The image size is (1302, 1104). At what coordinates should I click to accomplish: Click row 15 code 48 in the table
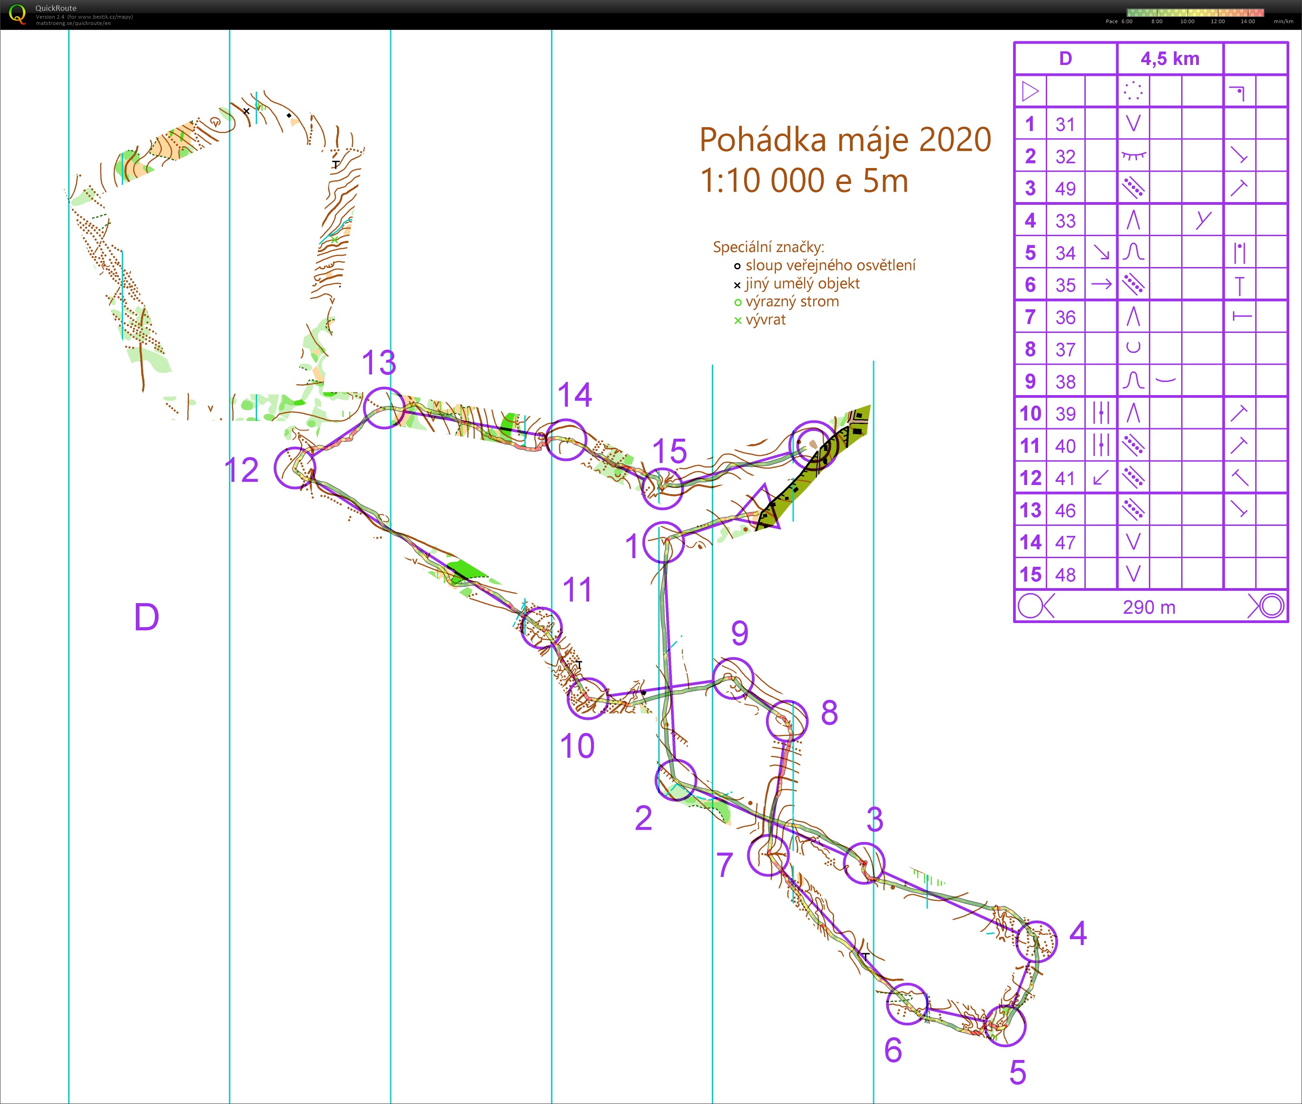[1065, 574]
